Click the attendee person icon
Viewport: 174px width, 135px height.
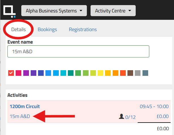point(121,116)
